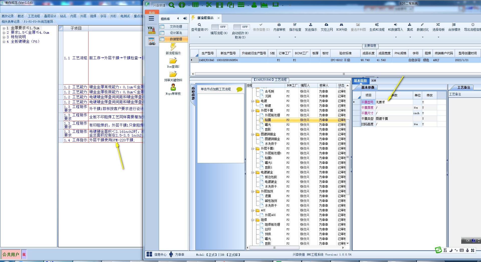The image size is (481, 262).
Task: Click the 文控上网 cloud upload icon
Action: [x=326, y=25]
